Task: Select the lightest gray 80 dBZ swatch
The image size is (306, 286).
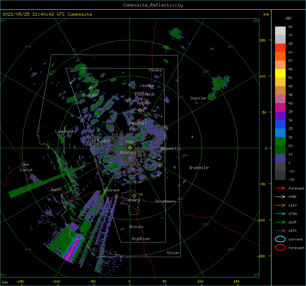Action: point(280,31)
